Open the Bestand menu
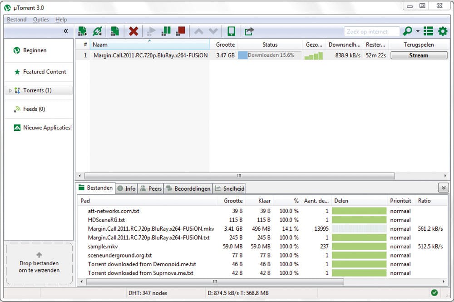This screenshot has width=454, height=302. click(x=16, y=20)
